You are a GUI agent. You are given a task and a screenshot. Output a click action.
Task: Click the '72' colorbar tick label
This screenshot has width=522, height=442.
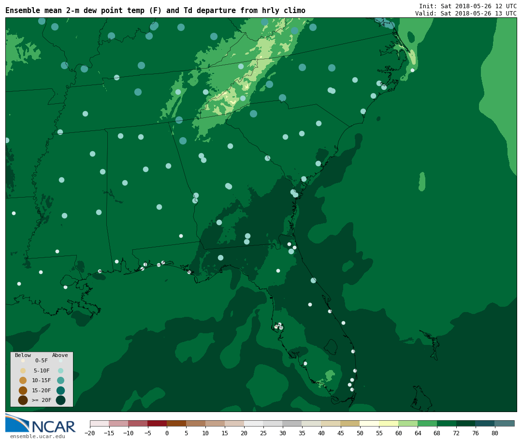(456, 433)
